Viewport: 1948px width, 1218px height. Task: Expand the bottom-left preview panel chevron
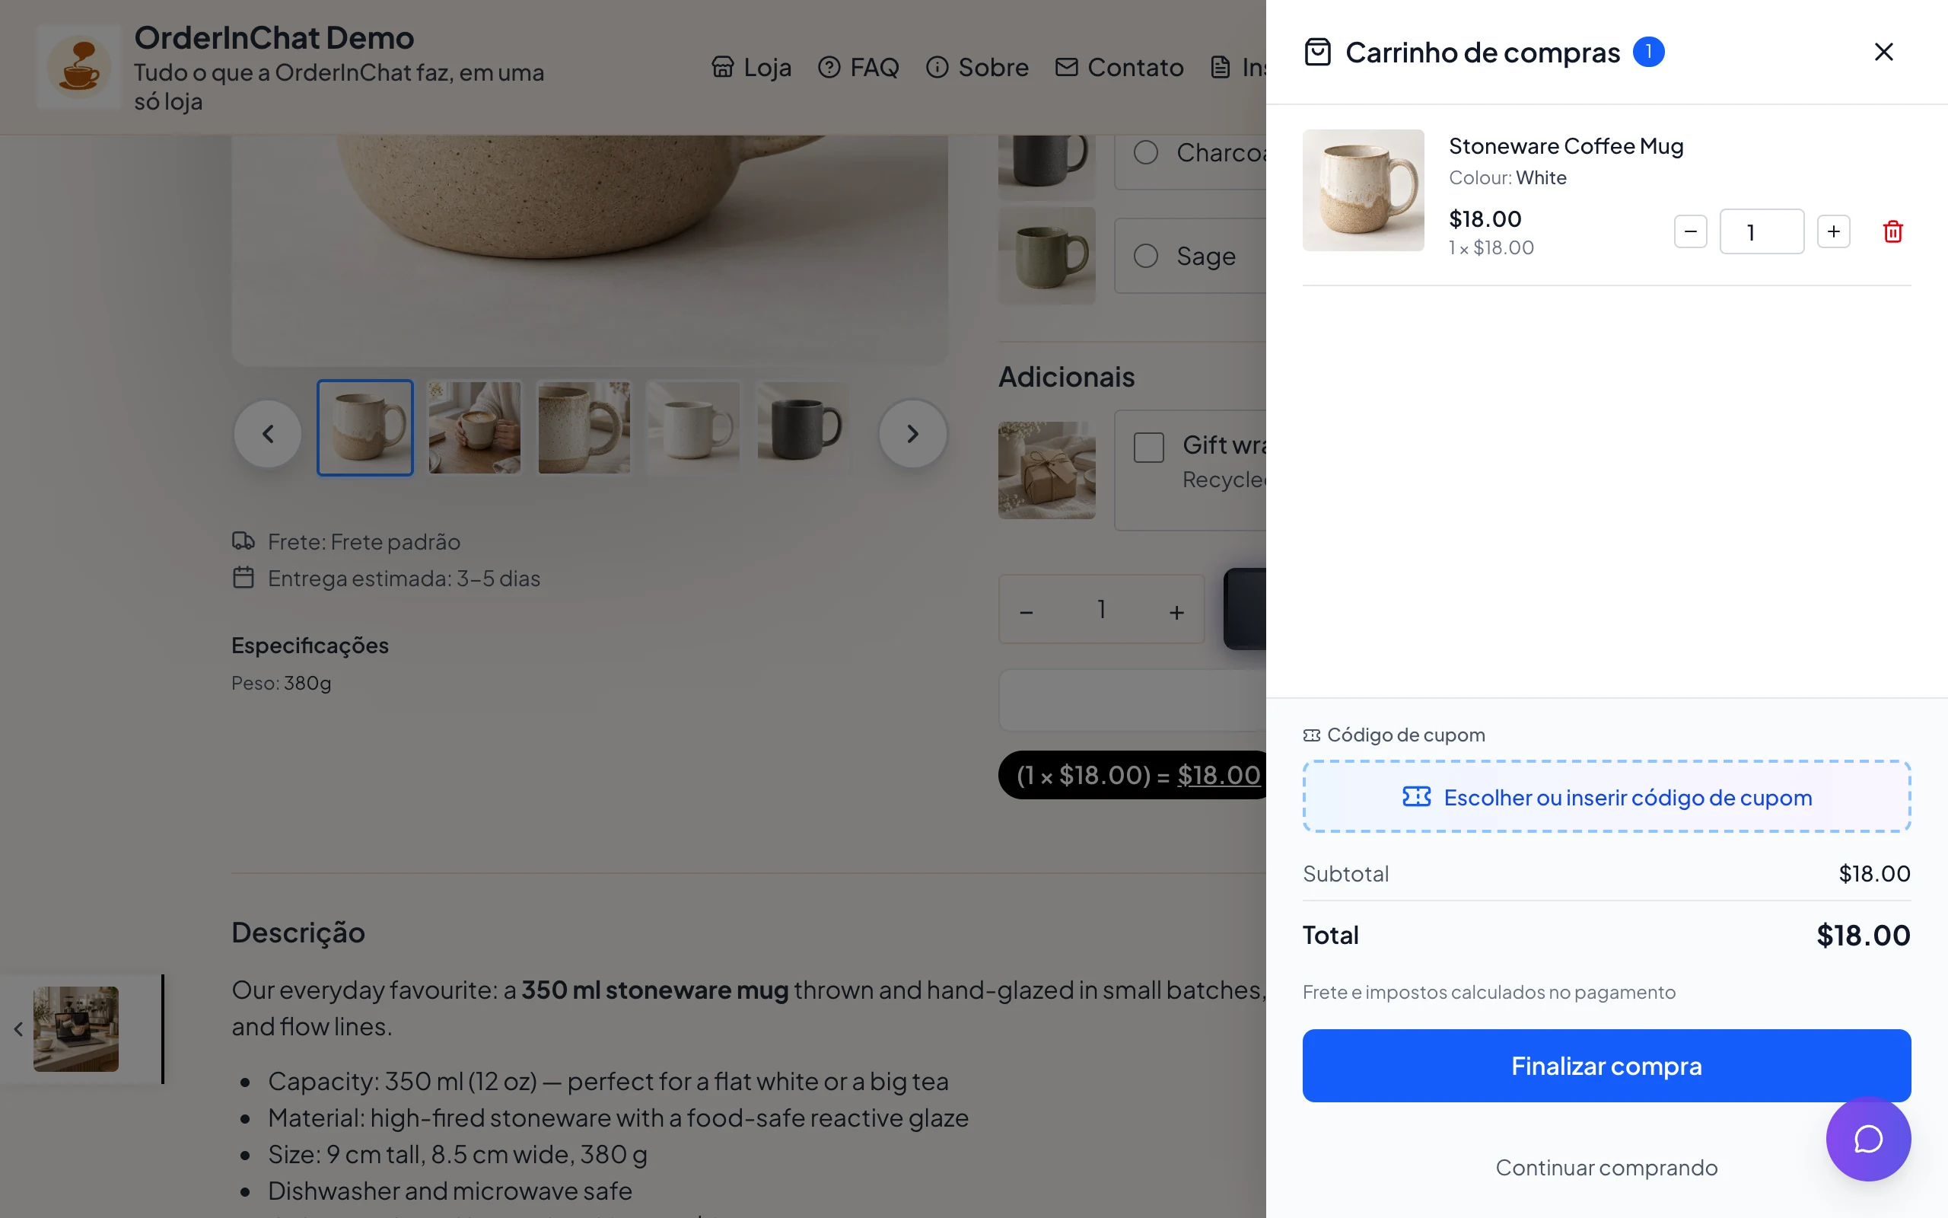18,1028
